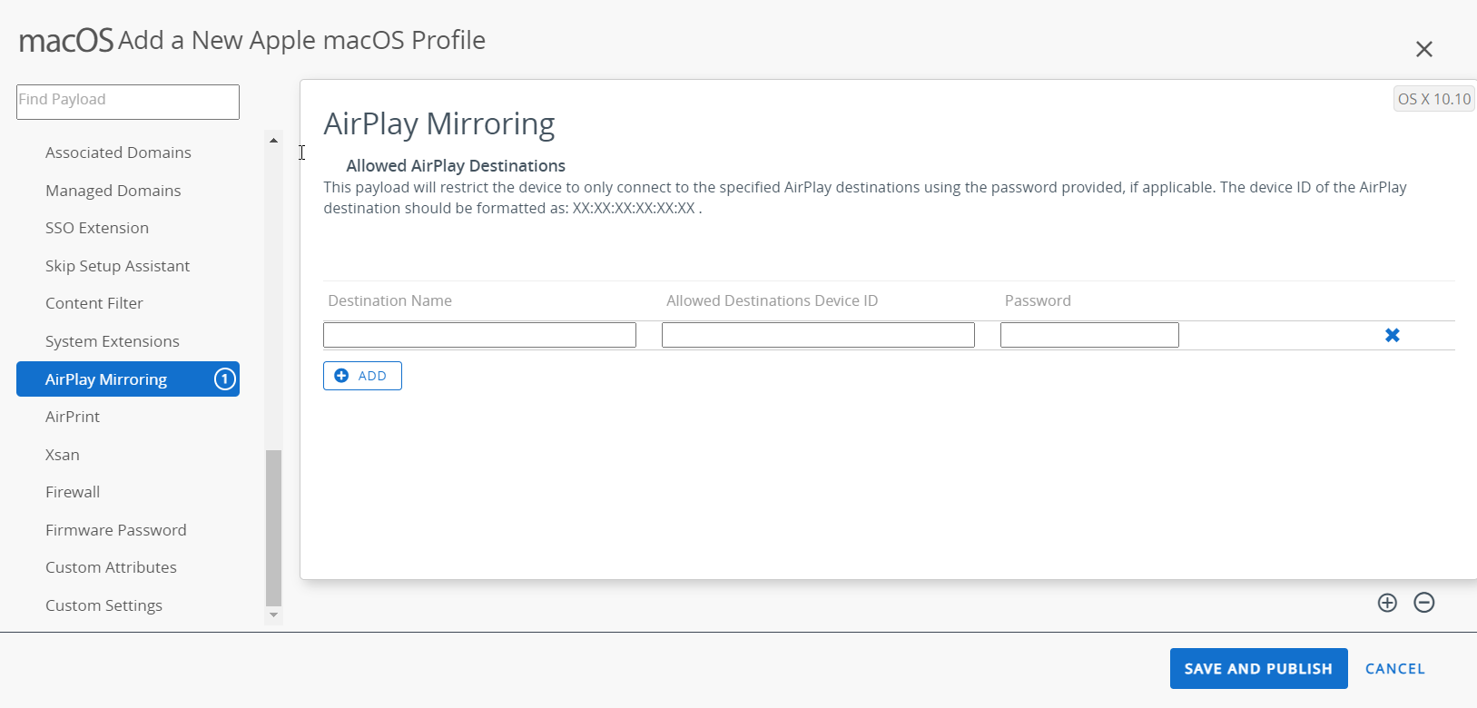1477x708 pixels.
Task: Click the payload list scroll-up arrow
Action: click(x=273, y=140)
